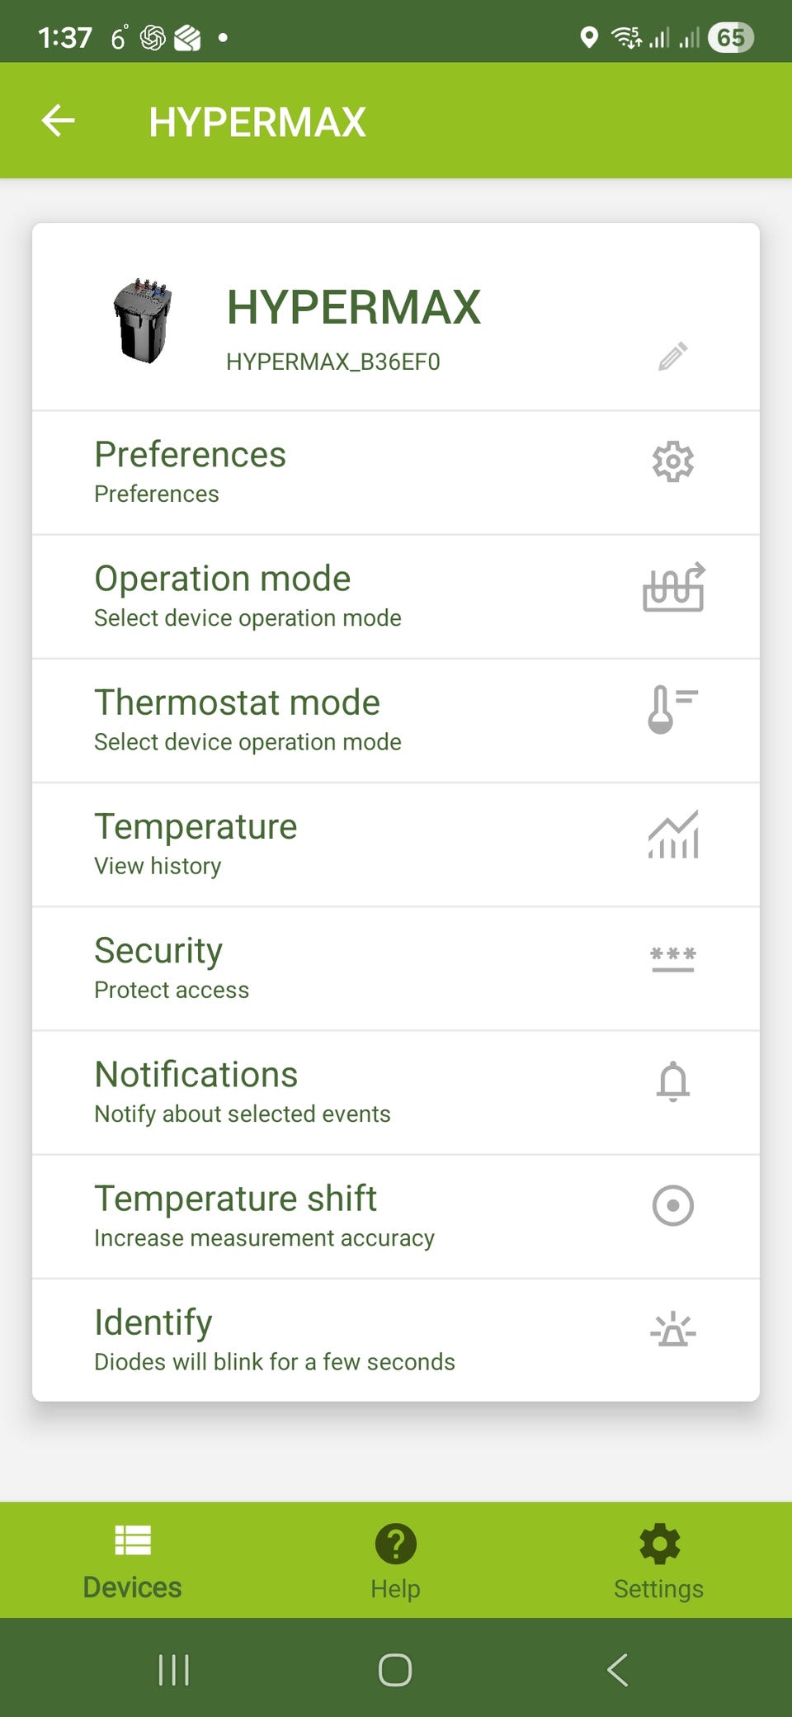Open Thermostat mode settings

click(x=247, y=719)
